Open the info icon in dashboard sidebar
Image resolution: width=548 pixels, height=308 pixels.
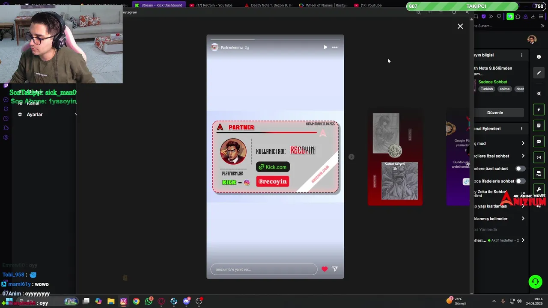pos(539,57)
